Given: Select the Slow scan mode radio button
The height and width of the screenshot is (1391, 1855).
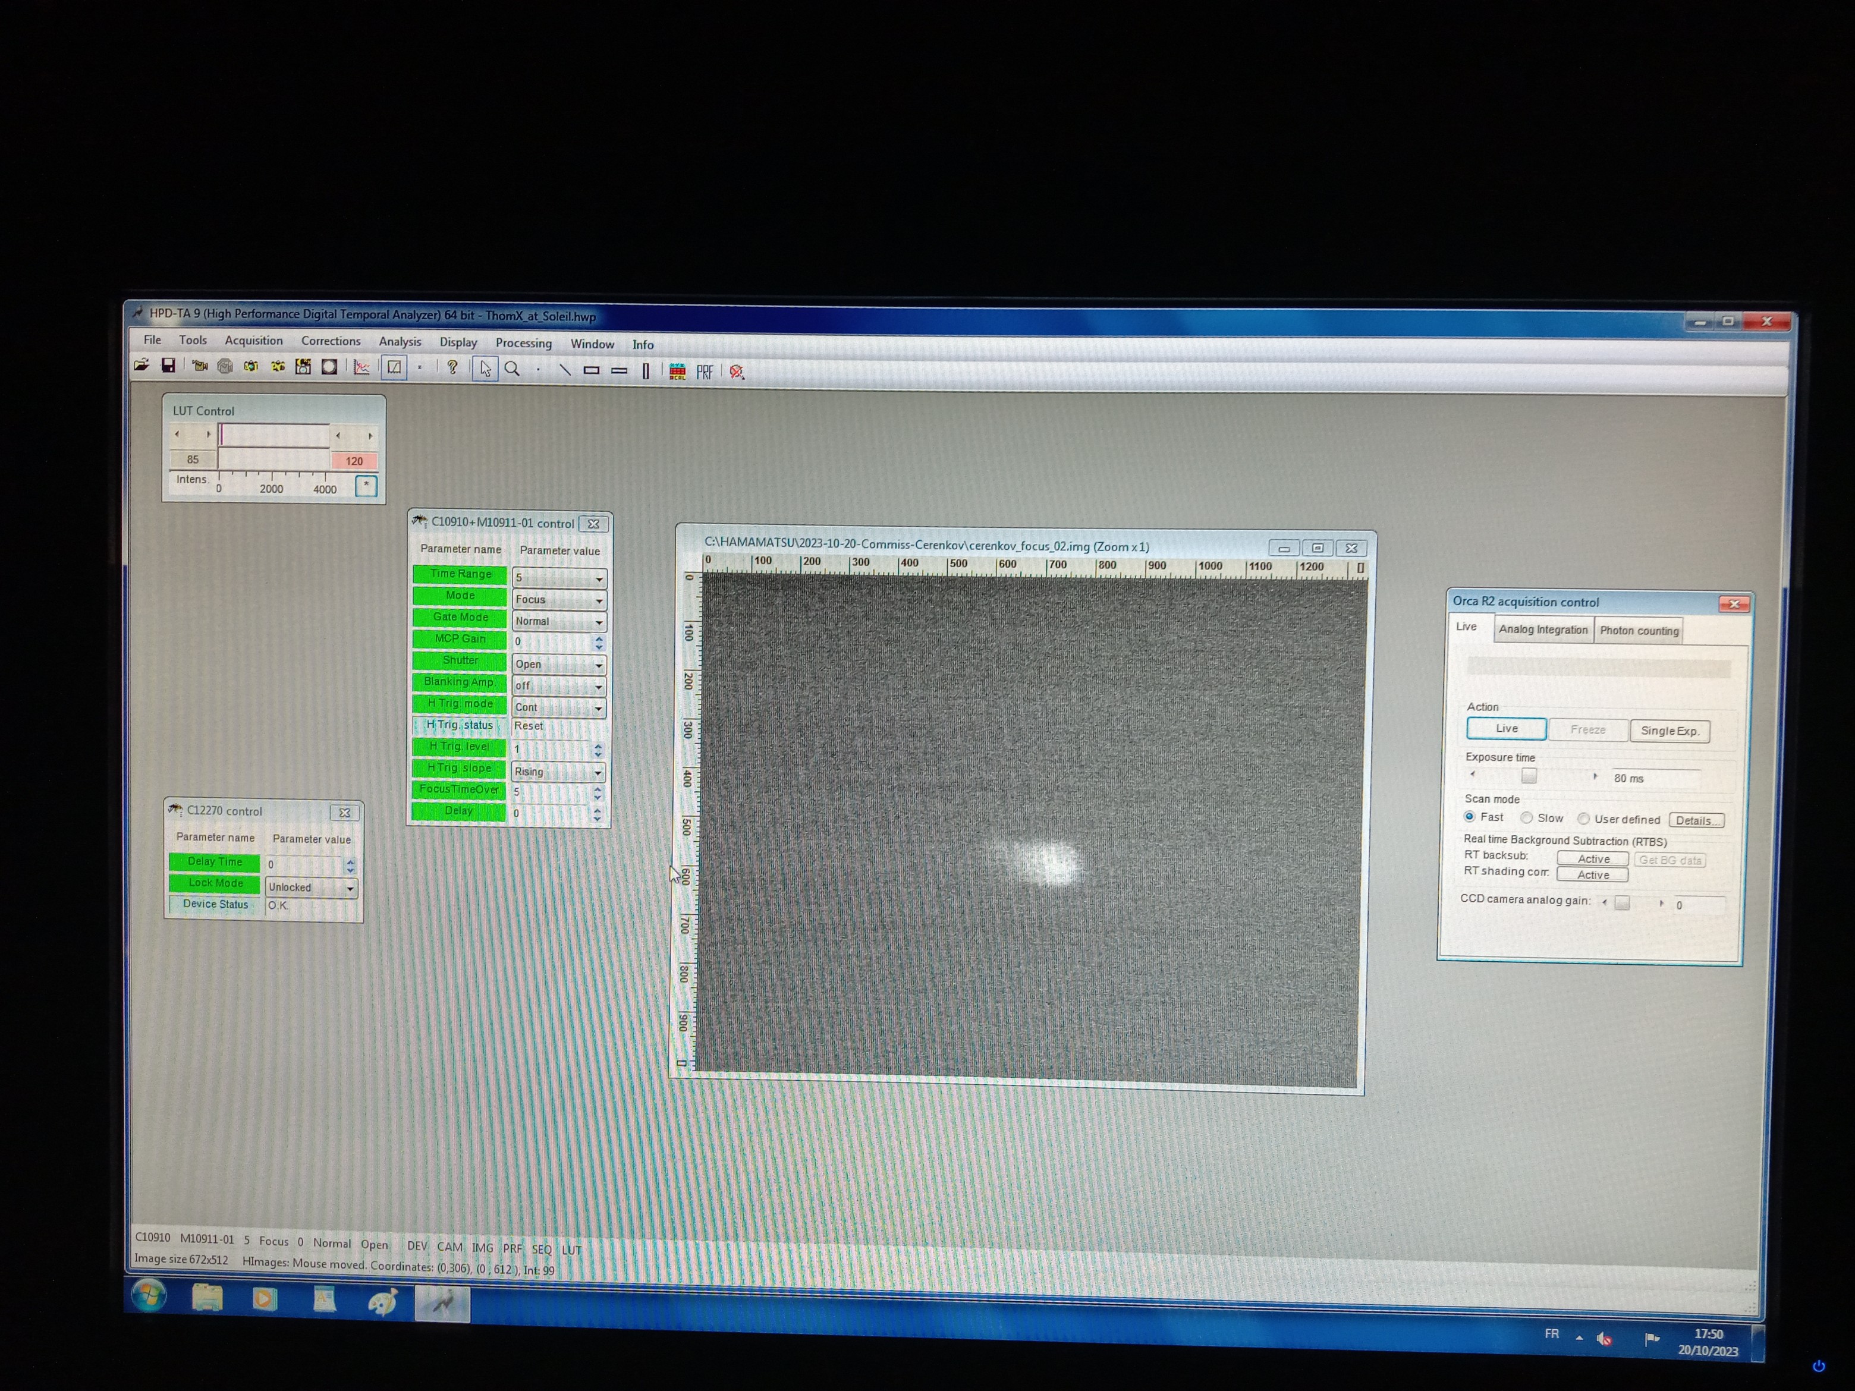Looking at the screenshot, I should coord(1526,817).
